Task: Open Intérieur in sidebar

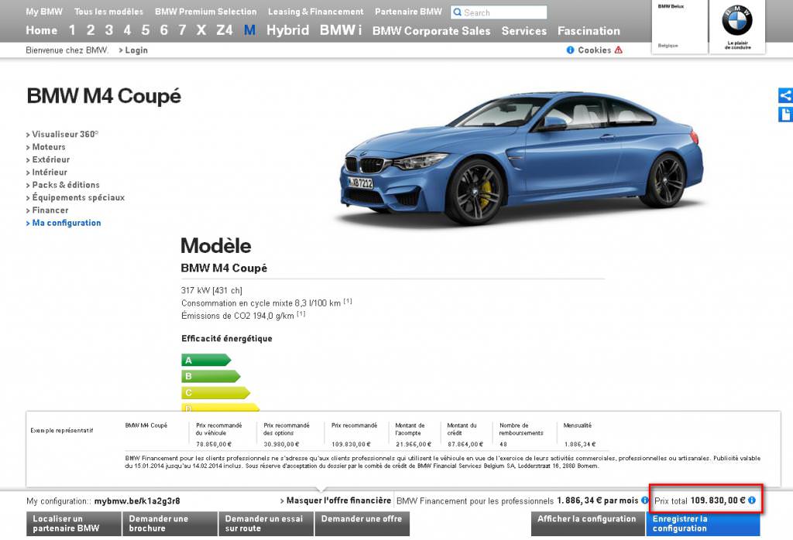Action: pos(50,173)
